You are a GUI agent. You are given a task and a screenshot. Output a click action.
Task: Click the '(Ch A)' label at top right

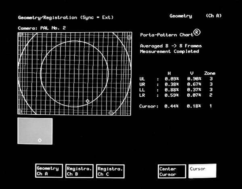pyautogui.click(x=214, y=16)
